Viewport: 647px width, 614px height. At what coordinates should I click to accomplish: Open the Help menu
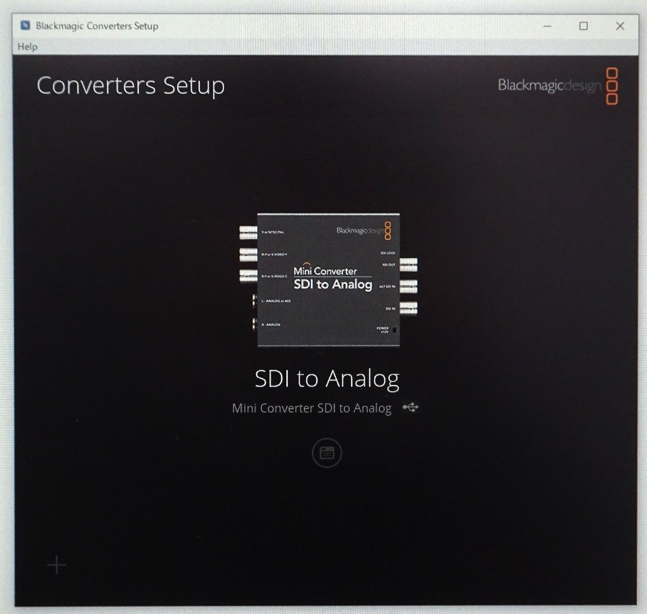(27, 46)
